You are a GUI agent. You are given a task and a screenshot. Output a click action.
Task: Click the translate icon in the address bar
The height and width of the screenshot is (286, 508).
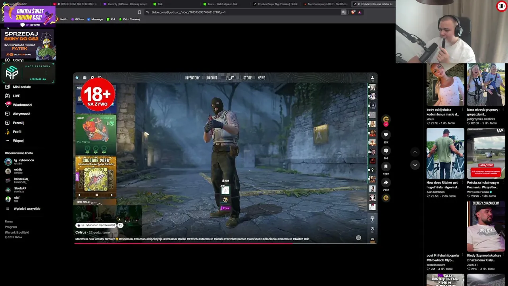click(344, 12)
